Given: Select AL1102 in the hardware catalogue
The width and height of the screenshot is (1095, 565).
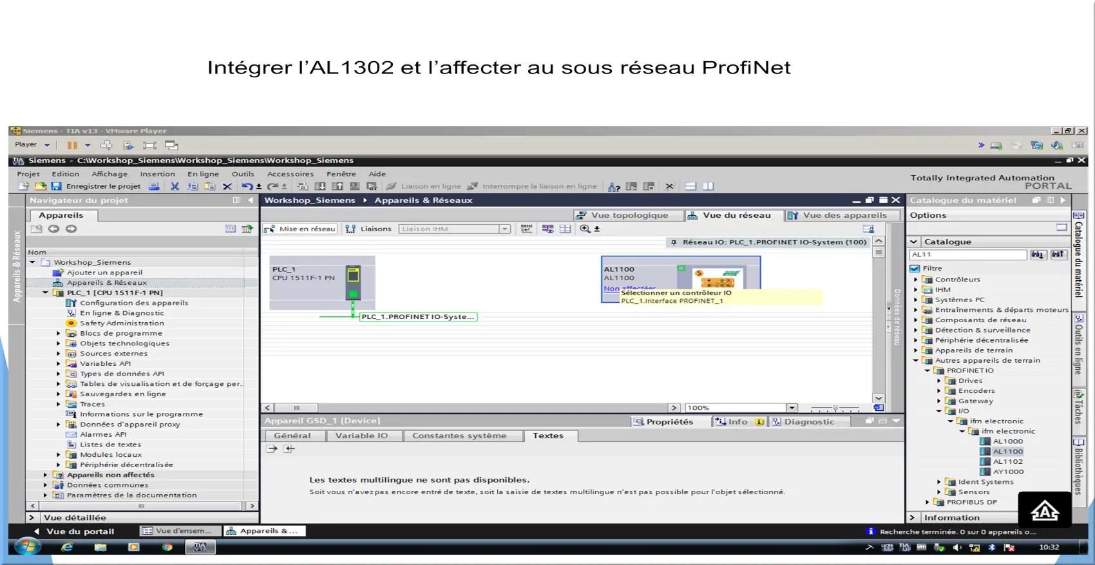Looking at the screenshot, I should (1007, 462).
